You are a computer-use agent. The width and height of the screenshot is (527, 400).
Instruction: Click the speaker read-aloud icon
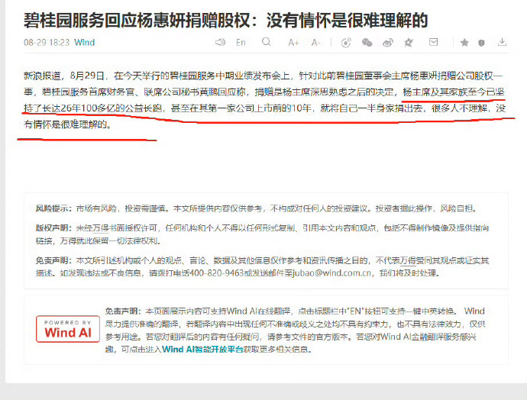[x=220, y=42]
